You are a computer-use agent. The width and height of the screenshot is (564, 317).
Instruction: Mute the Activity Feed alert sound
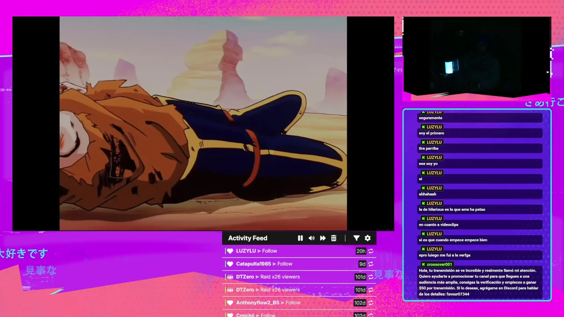tap(312, 238)
